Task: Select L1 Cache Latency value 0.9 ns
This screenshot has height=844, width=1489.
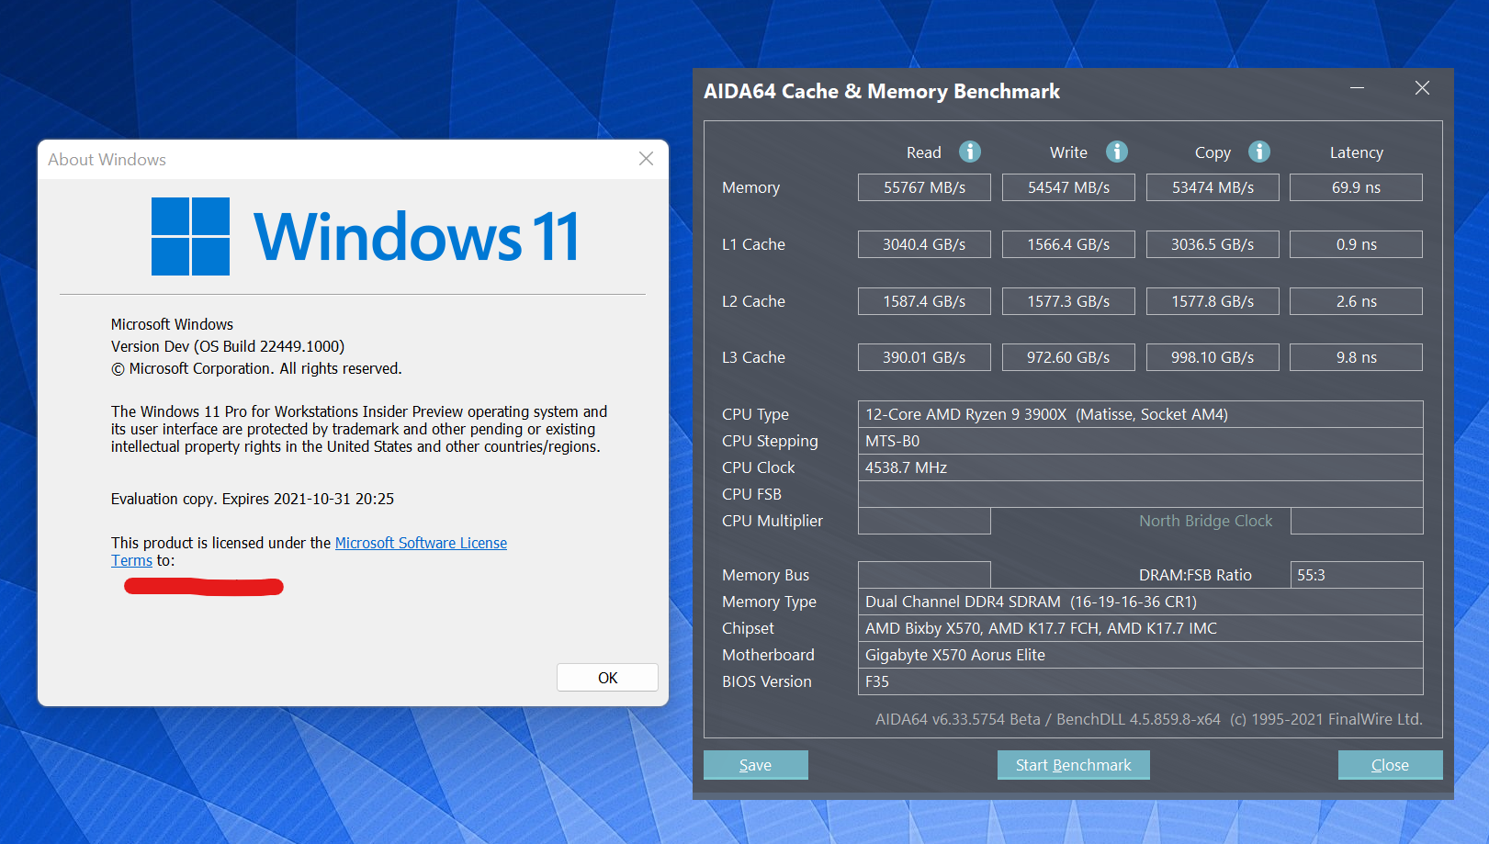Action: pyautogui.click(x=1356, y=244)
